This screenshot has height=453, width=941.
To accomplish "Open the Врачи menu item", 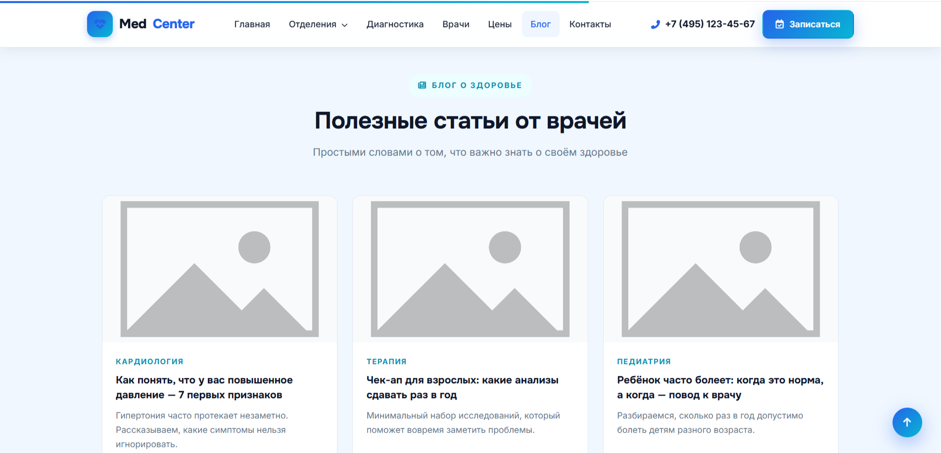I will (456, 24).
